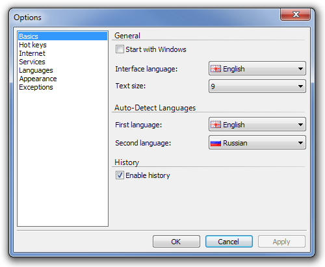Choose the Exceptions category
Viewport: 325px width, 267px height.
point(36,87)
